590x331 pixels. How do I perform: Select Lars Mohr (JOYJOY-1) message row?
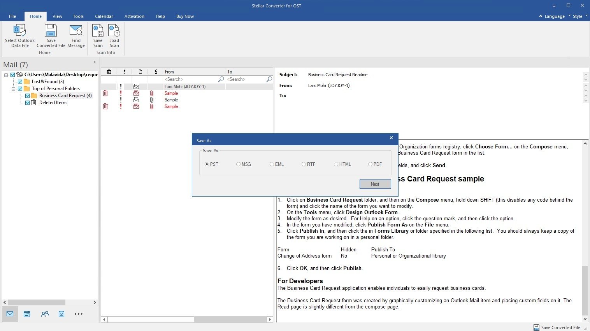click(x=187, y=87)
